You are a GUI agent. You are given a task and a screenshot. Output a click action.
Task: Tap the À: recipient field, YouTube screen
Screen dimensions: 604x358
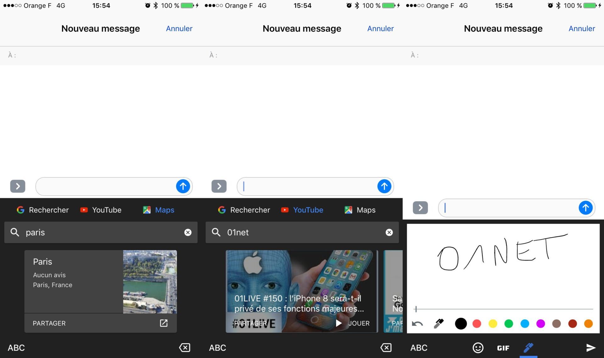coord(302,55)
